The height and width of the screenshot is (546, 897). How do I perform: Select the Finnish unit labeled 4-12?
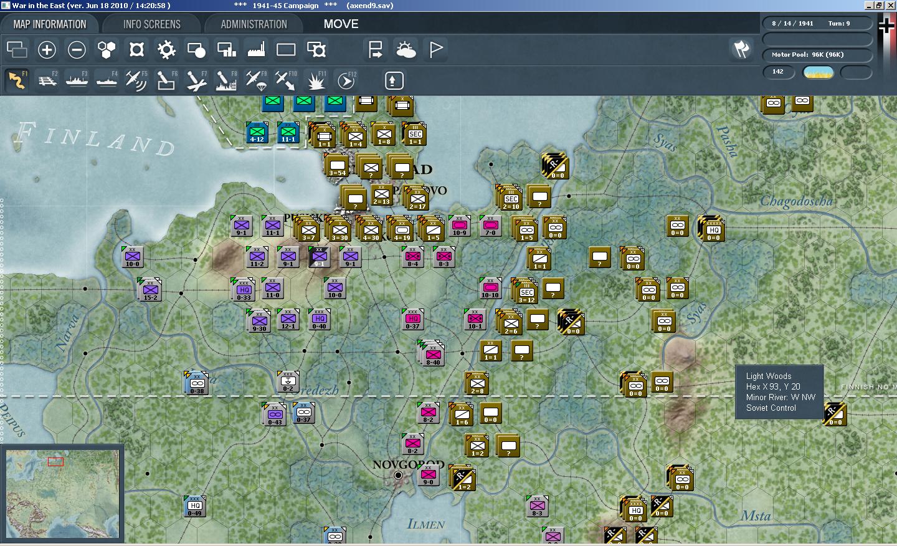coord(257,133)
